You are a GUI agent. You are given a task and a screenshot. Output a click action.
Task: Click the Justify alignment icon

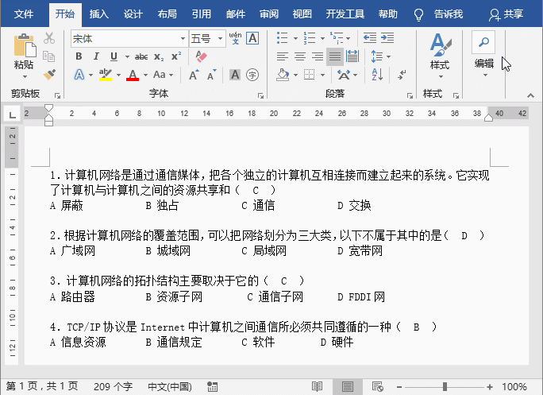pyautogui.click(x=334, y=56)
